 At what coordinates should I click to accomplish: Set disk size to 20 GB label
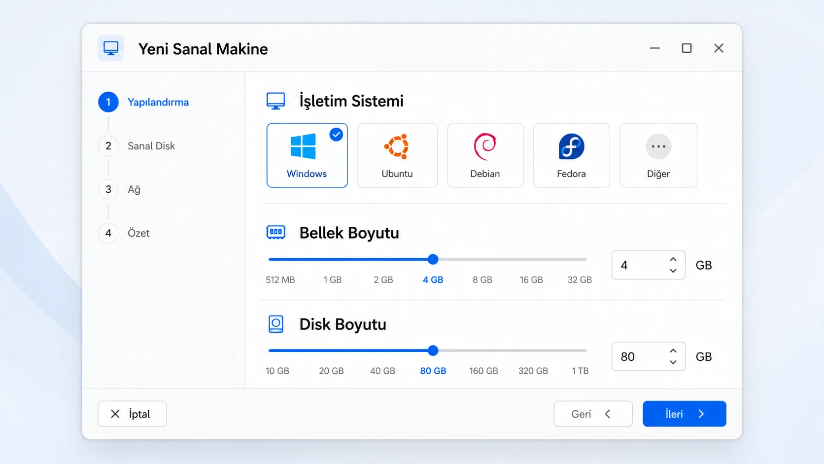[331, 371]
